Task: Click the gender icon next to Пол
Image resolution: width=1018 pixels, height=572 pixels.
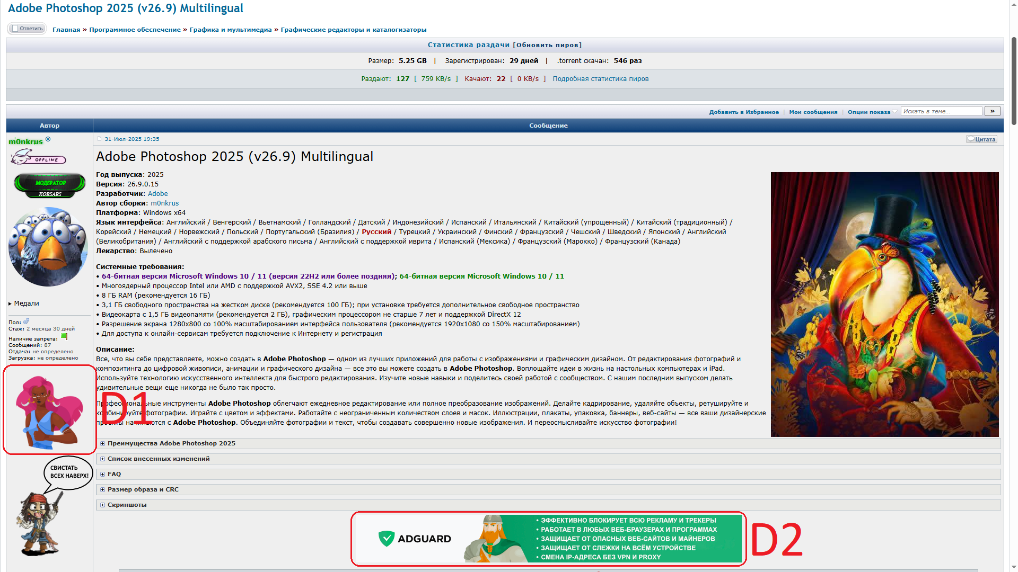Action: [27, 321]
